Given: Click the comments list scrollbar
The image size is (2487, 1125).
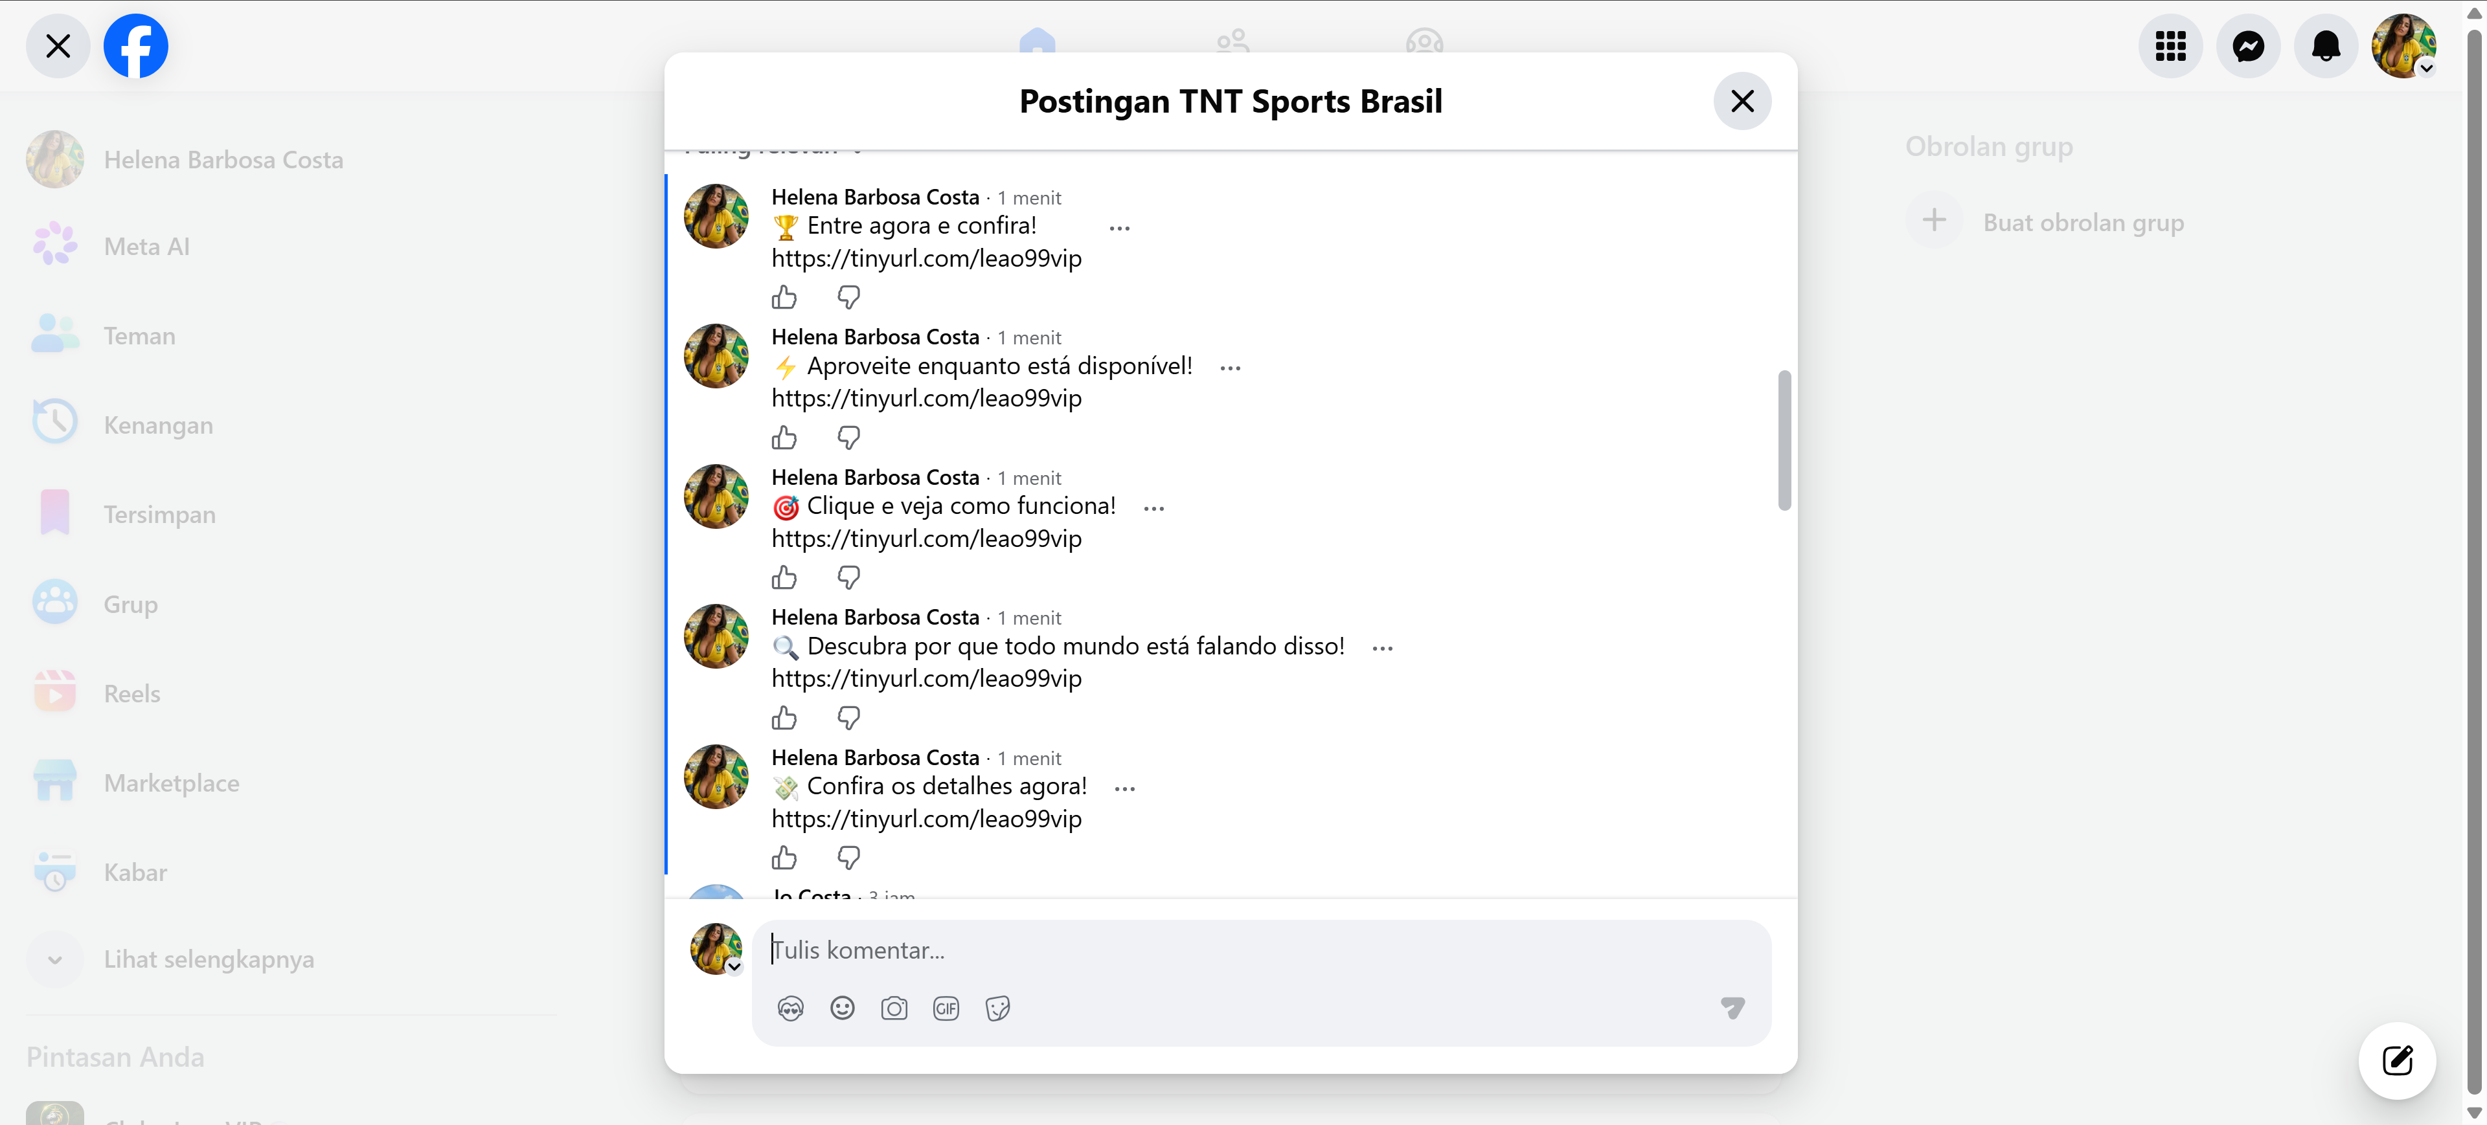Looking at the screenshot, I should tap(1784, 440).
